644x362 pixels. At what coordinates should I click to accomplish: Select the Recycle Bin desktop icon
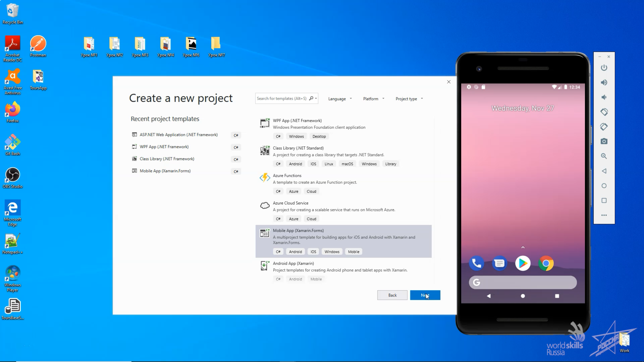[12, 14]
